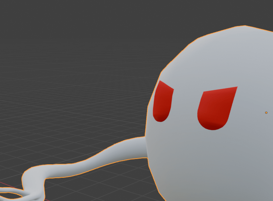
Task: Click the orange object origin dot
Action: pos(266,112)
